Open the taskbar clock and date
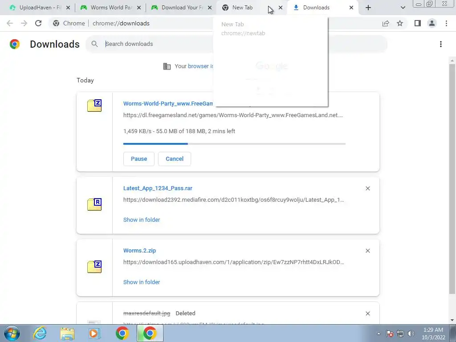The height and width of the screenshot is (342, 456). click(x=433, y=334)
